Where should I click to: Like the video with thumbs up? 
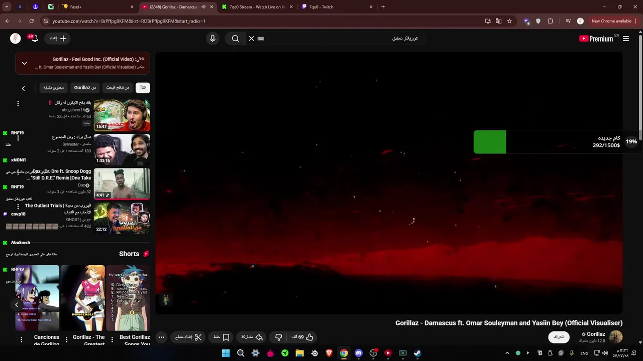pyautogui.click(x=303, y=337)
